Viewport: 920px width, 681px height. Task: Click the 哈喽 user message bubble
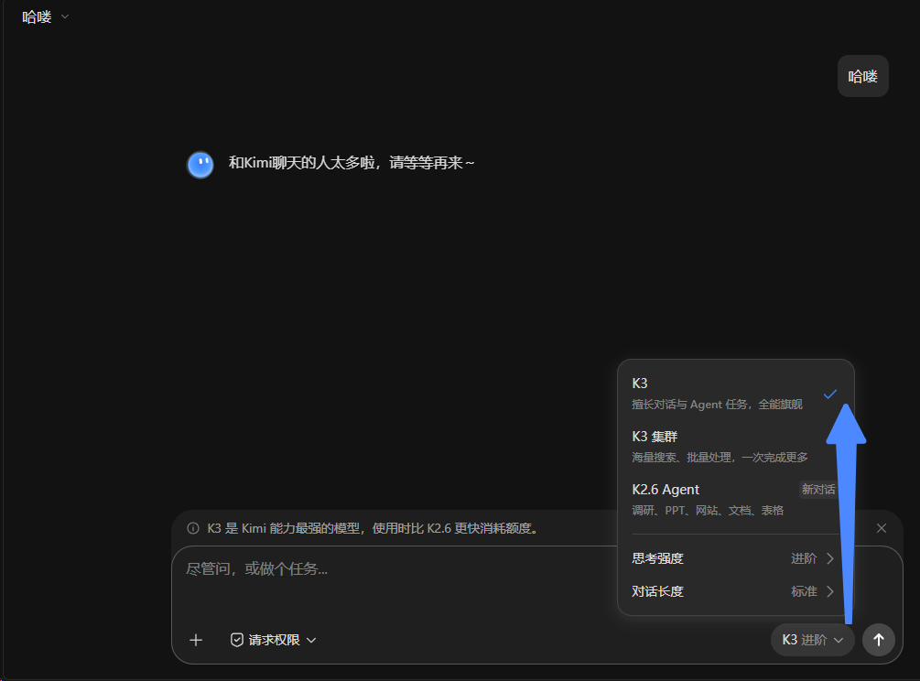click(x=863, y=76)
